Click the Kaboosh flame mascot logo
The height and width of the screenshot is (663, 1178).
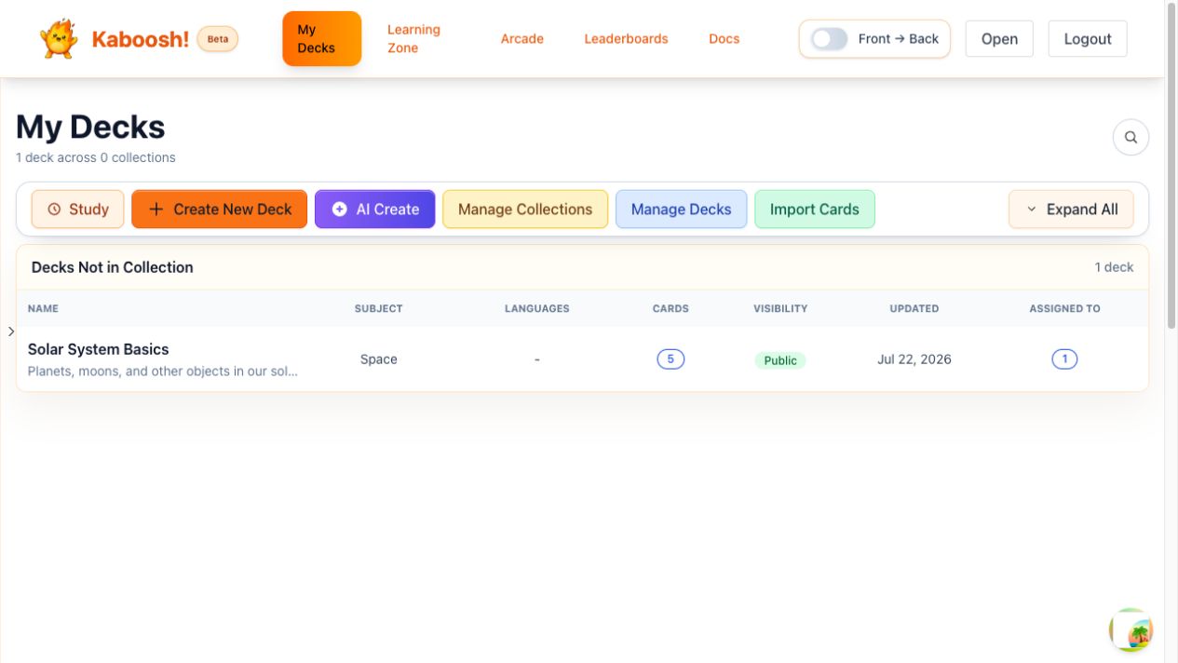pos(59,39)
